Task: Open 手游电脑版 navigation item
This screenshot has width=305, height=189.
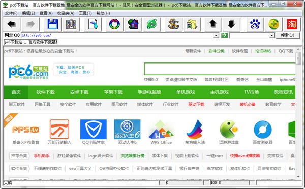Action: coord(149,92)
